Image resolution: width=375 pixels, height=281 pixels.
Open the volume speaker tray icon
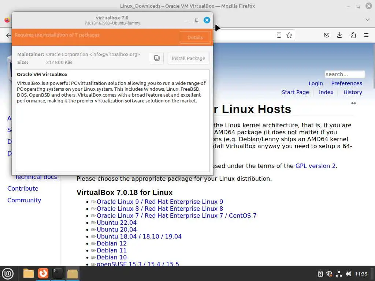tap(348, 274)
